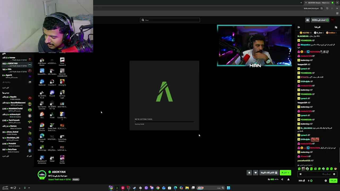The height and width of the screenshot is (191, 340).
Task: Open the ARC Raiders desktop shortcut
Action: (x=52, y=72)
